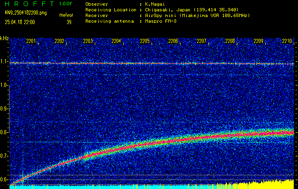Click the timestamp 25.04.18 22:00

tap(20, 22)
